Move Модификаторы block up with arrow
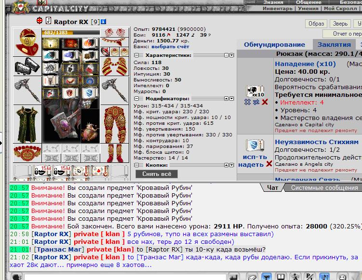This screenshot has height=280, width=362. pyautogui.click(x=227, y=99)
